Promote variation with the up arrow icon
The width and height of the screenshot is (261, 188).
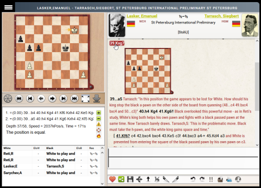pos(148,179)
